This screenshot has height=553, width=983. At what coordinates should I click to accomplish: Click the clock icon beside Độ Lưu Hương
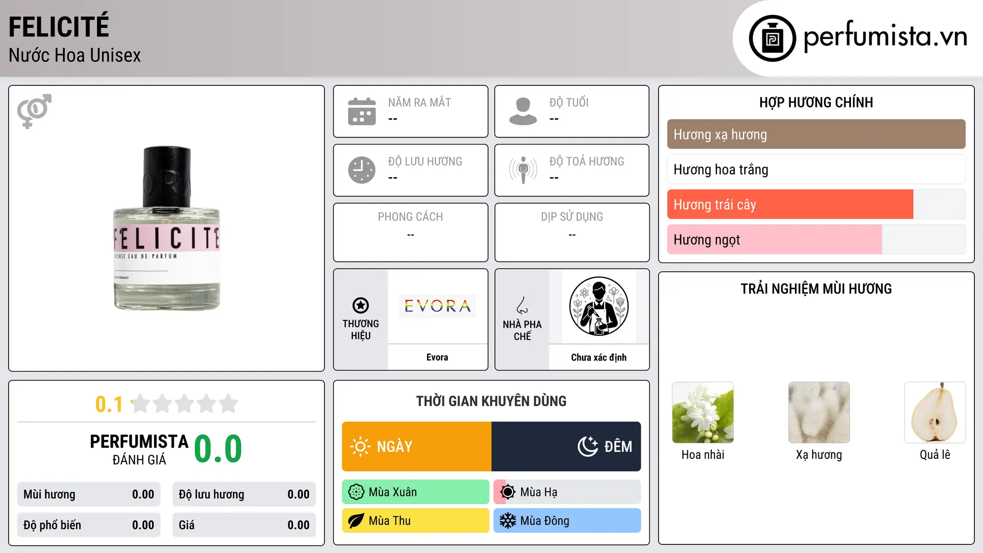[362, 170]
